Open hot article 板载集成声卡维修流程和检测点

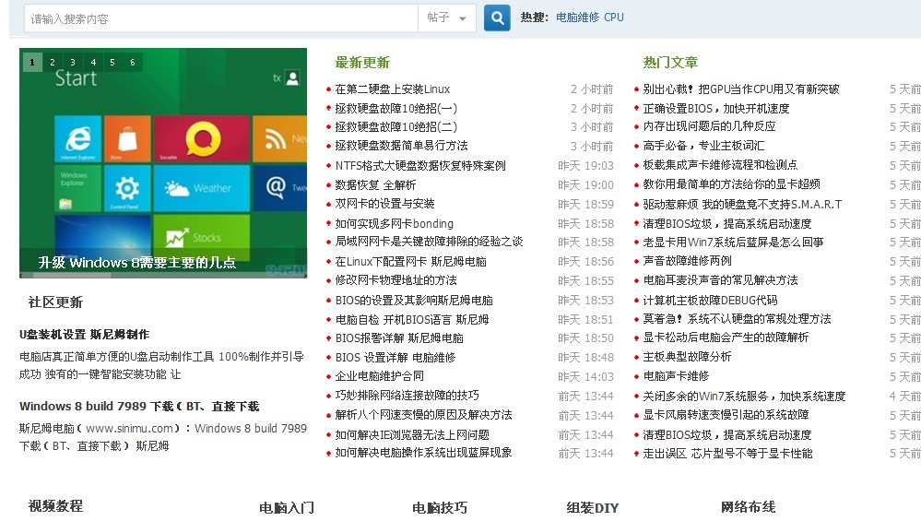(x=720, y=165)
